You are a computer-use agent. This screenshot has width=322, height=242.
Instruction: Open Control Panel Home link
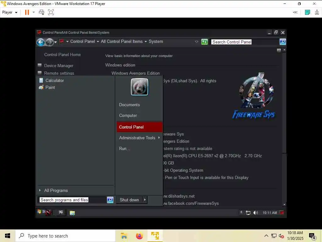pos(63,55)
